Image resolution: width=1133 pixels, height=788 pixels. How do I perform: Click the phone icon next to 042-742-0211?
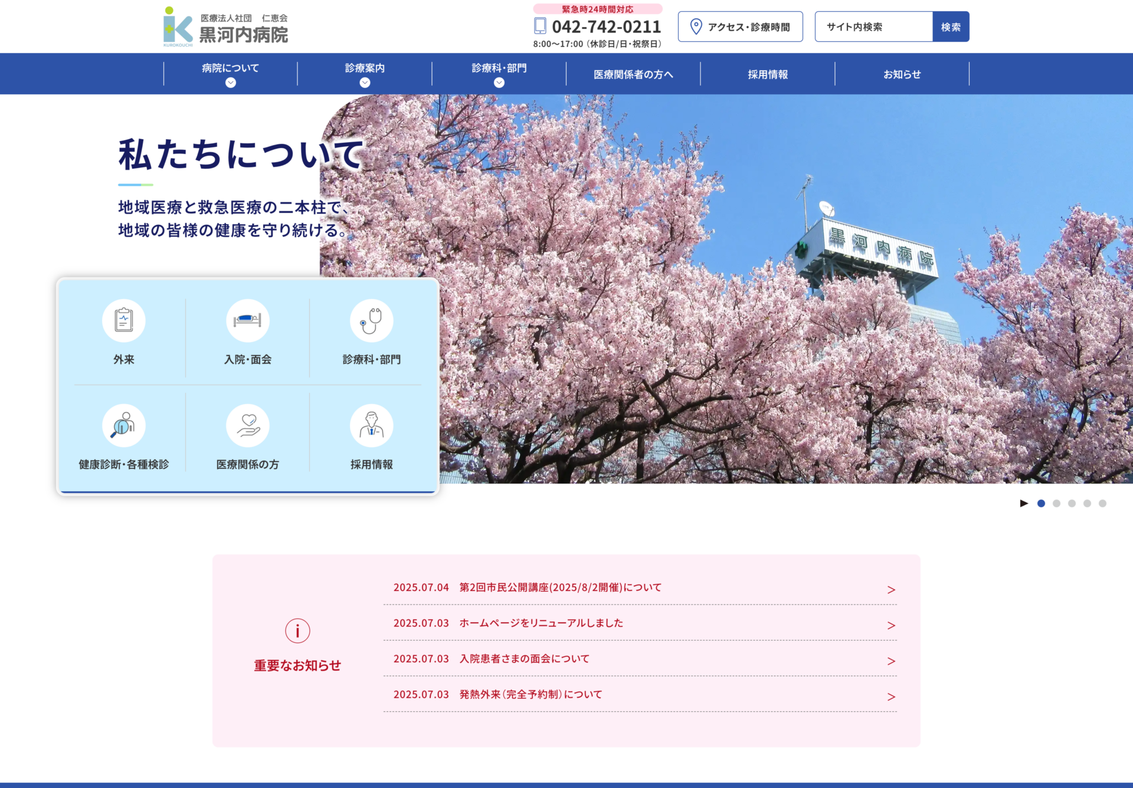pos(539,27)
